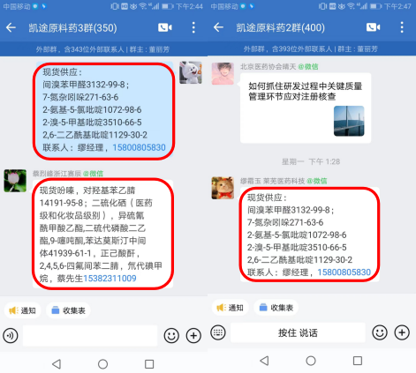Go back from the 凯途原料药2群 chat

point(219,27)
